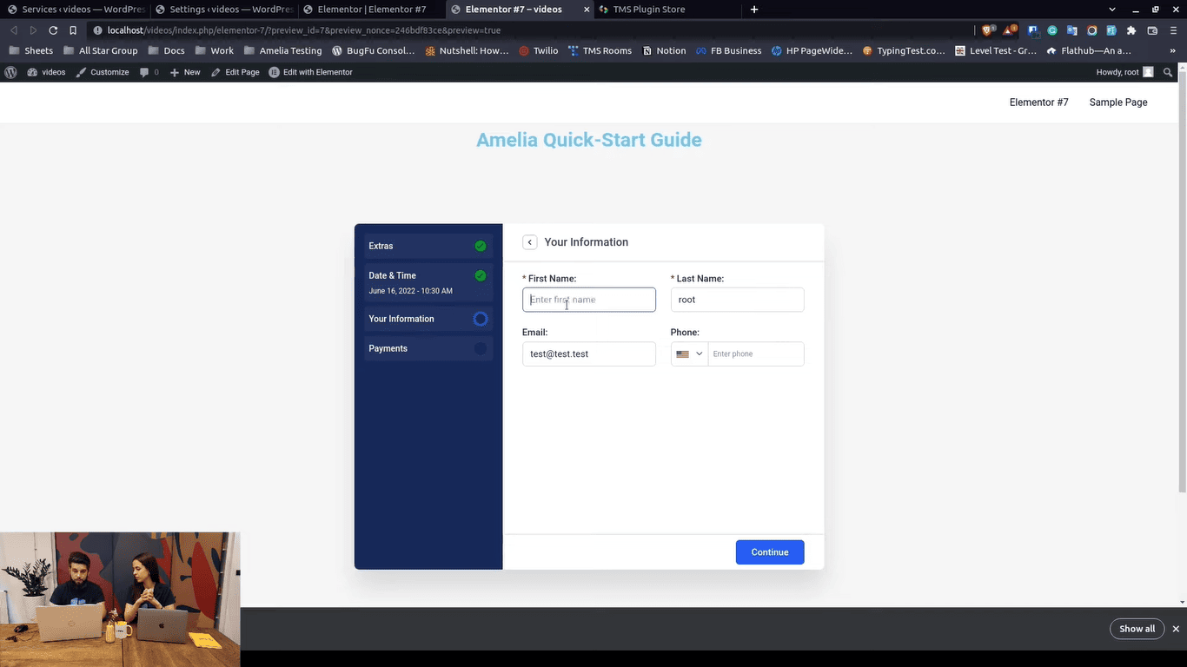1187x667 pixels.
Task: Reload the page with the refresh icon
Action: [53, 30]
